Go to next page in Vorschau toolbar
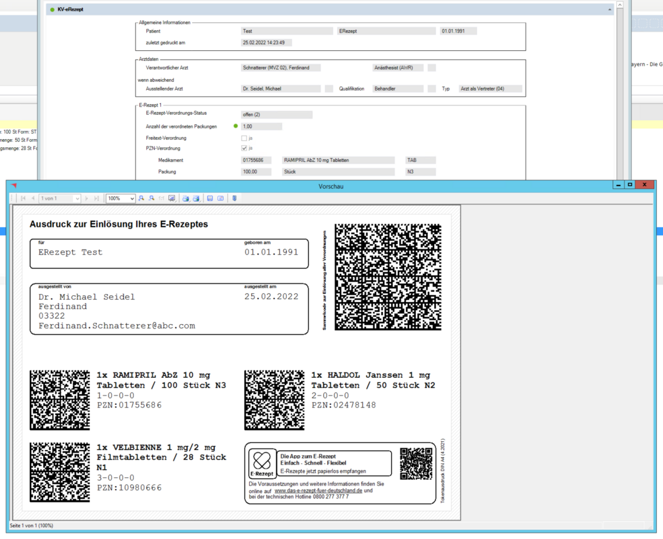Screen dimensions: 663x539 [x=87, y=198]
